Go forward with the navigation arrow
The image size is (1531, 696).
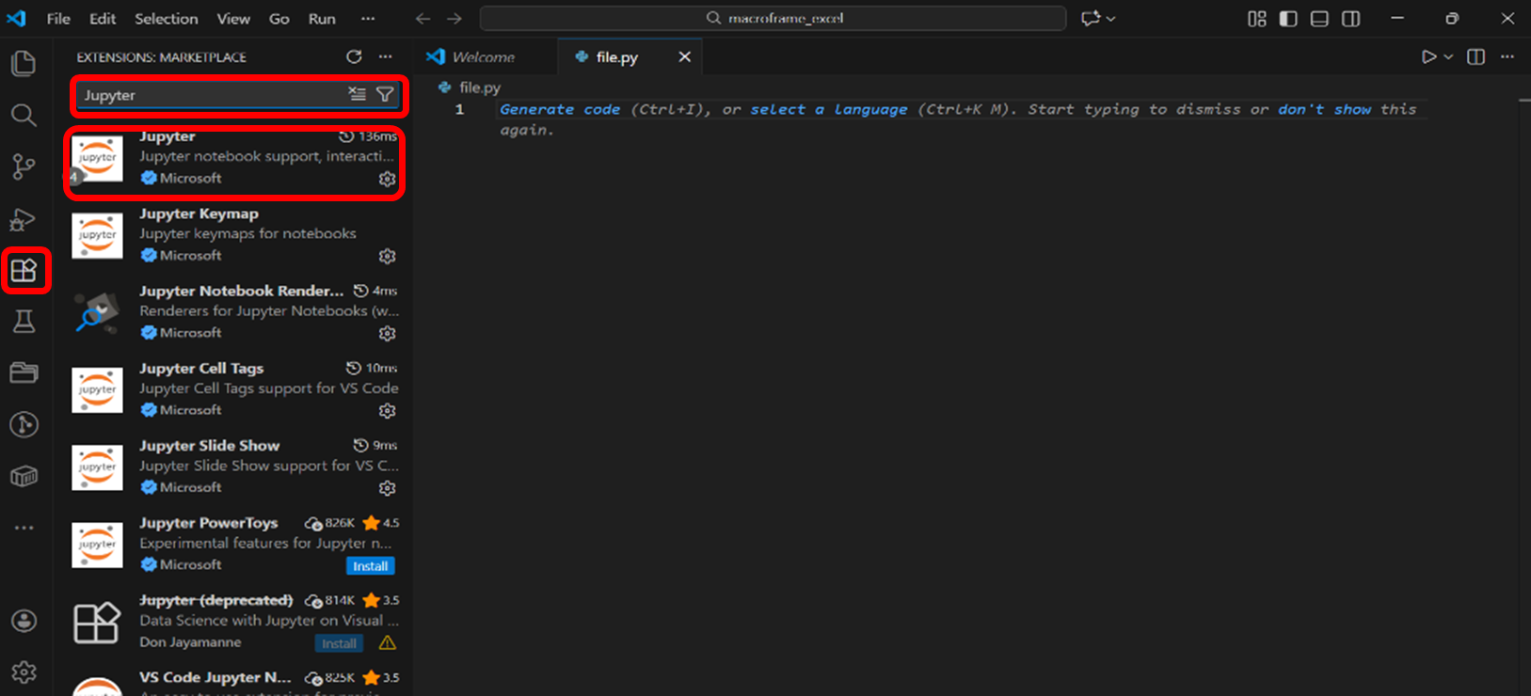coord(455,18)
